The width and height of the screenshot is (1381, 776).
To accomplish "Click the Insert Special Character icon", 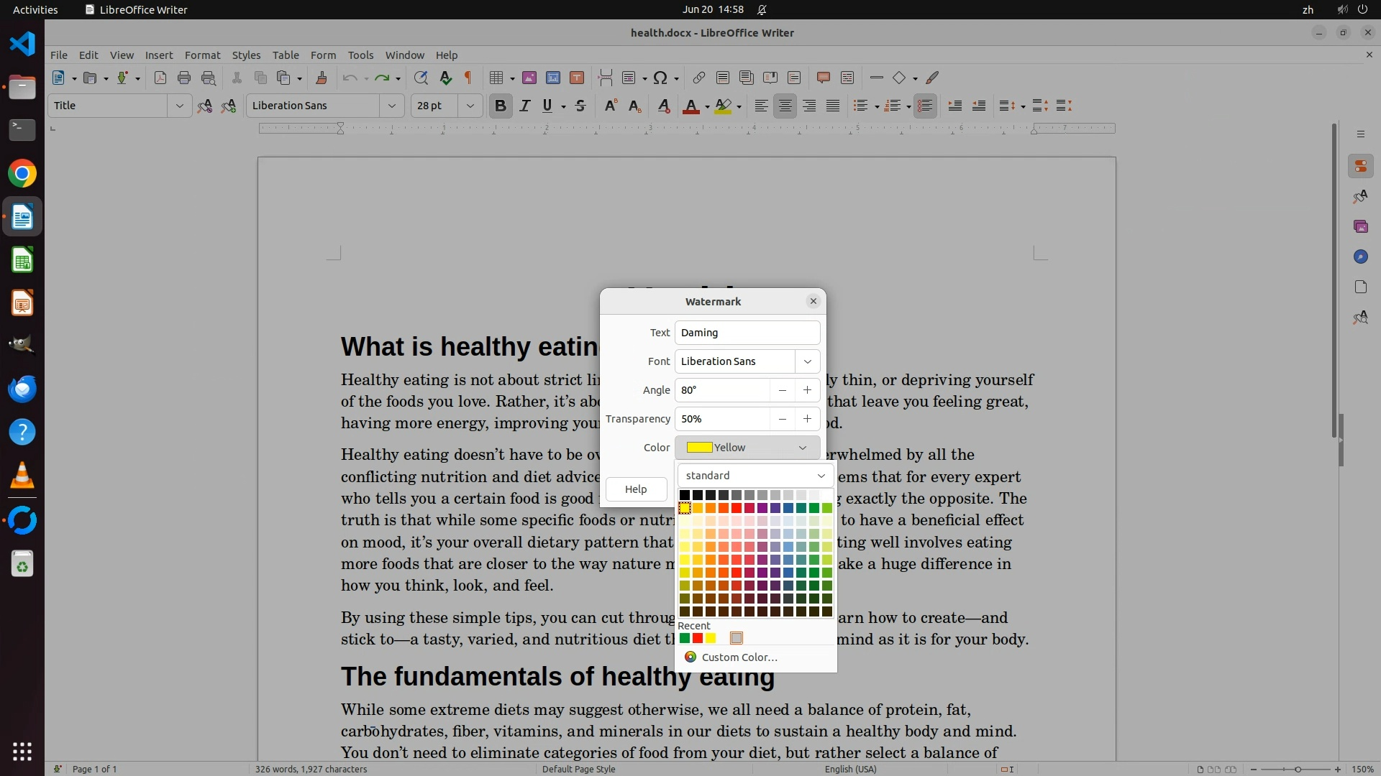I will pos(660,78).
